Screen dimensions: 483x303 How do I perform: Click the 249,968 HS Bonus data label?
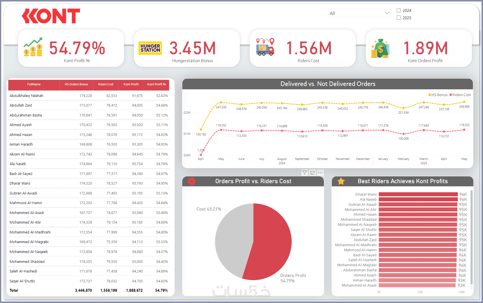click(464, 107)
